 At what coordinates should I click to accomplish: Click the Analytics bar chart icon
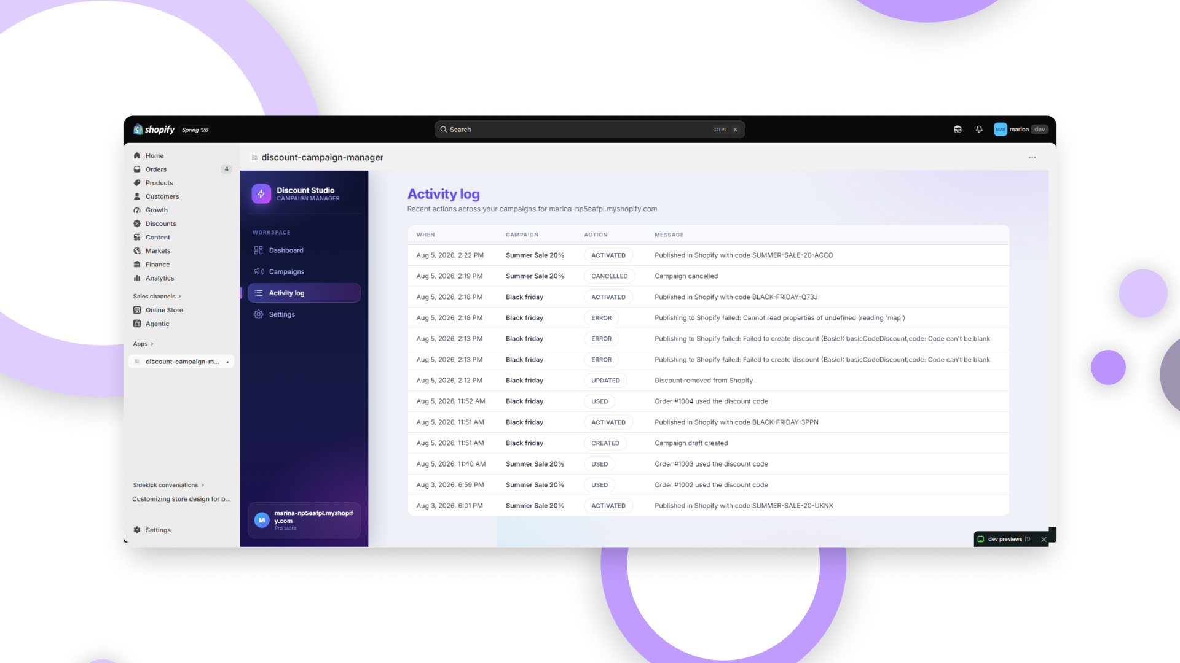coord(137,278)
